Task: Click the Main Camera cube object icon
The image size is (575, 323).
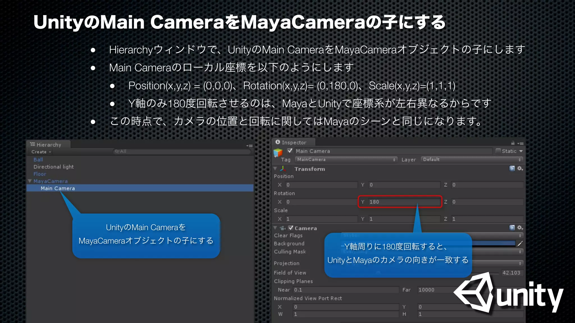Action: [278, 153]
